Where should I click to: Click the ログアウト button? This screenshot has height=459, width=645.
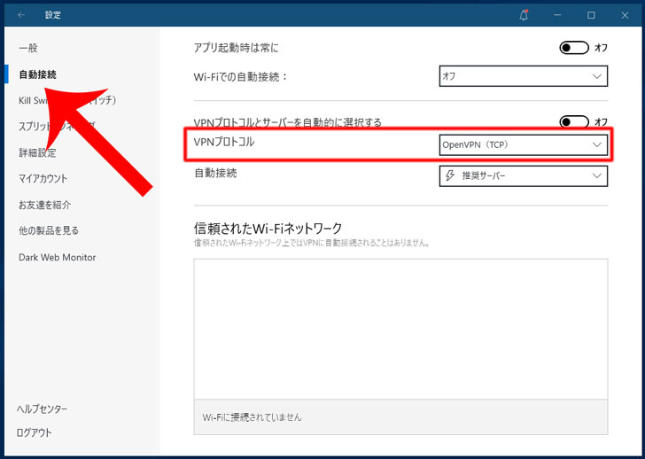[x=35, y=432]
